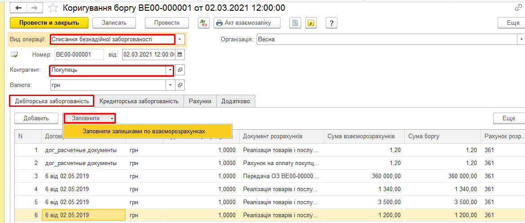Click the 3 500,00 Сума боргу cell
This screenshot has width=525, height=223.
pyautogui.click(x=442, y=202)
